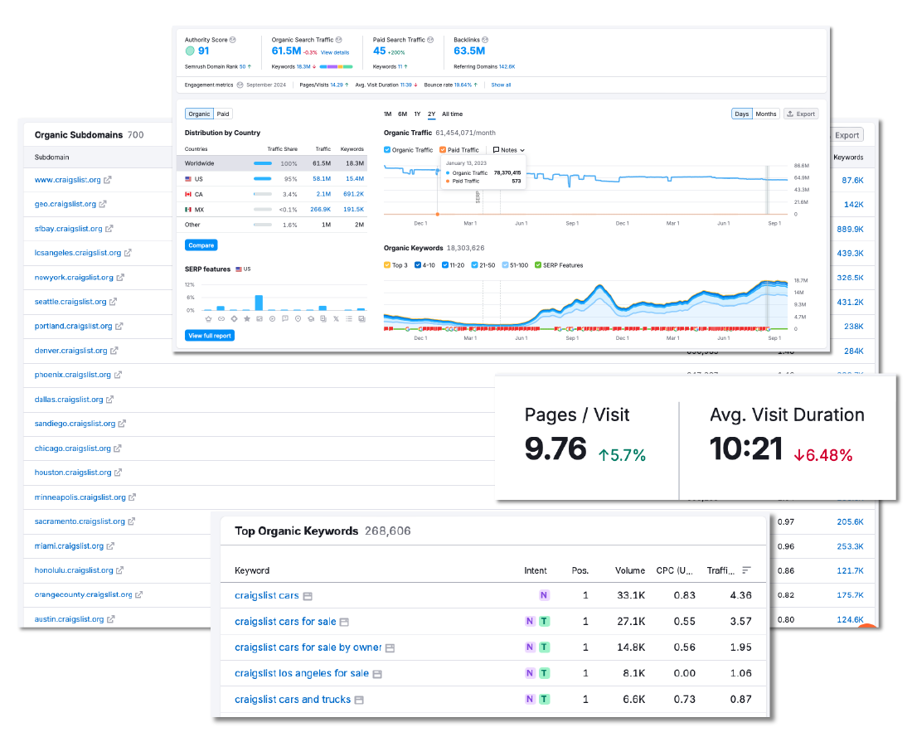This screenshot has width=912, height=732.
Task: Select the star reviews icon in SERP features
Action: (246, 318)
